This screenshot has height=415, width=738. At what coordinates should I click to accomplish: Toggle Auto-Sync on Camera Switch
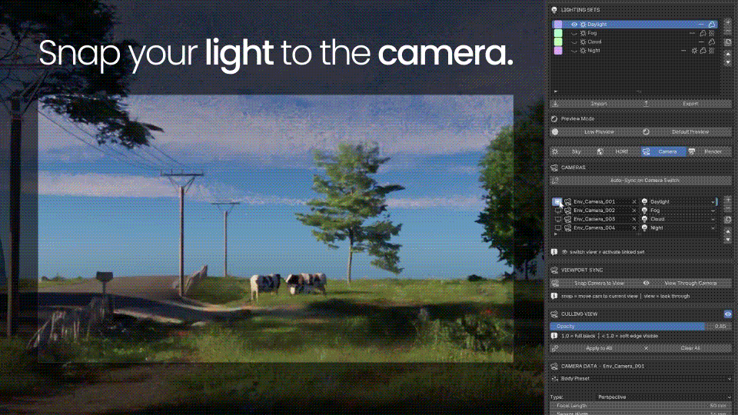641,181
